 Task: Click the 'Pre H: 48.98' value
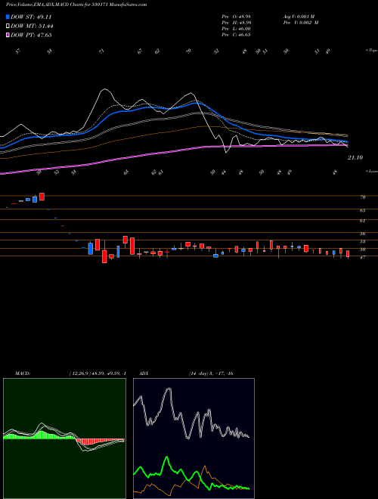[236, 23]
